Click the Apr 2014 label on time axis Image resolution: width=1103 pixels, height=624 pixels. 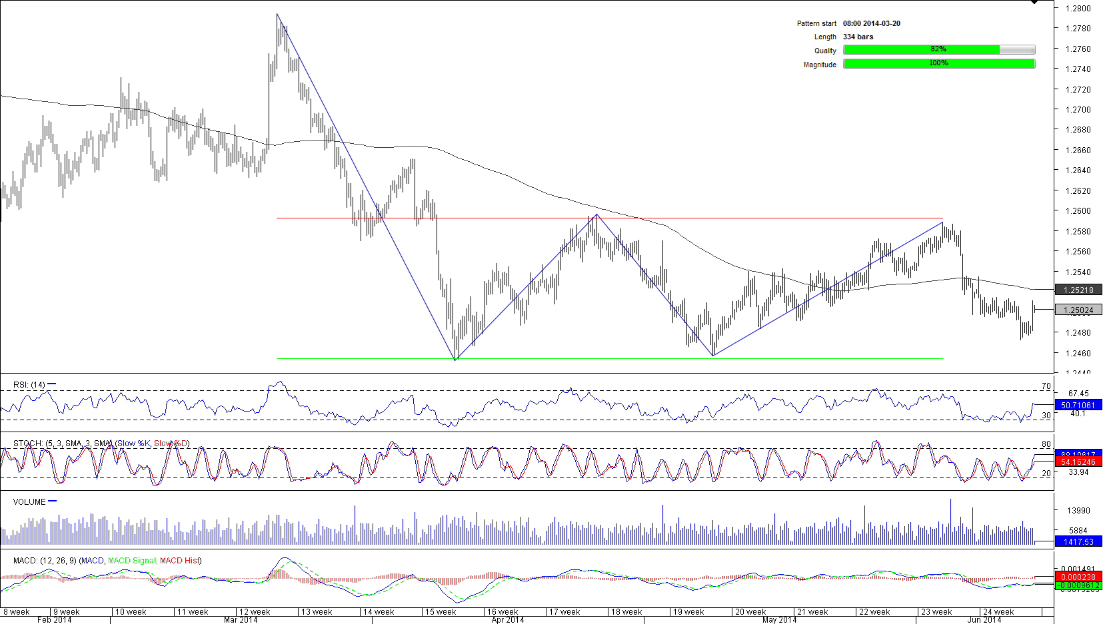pyautogui.click(x=507, y=620)
